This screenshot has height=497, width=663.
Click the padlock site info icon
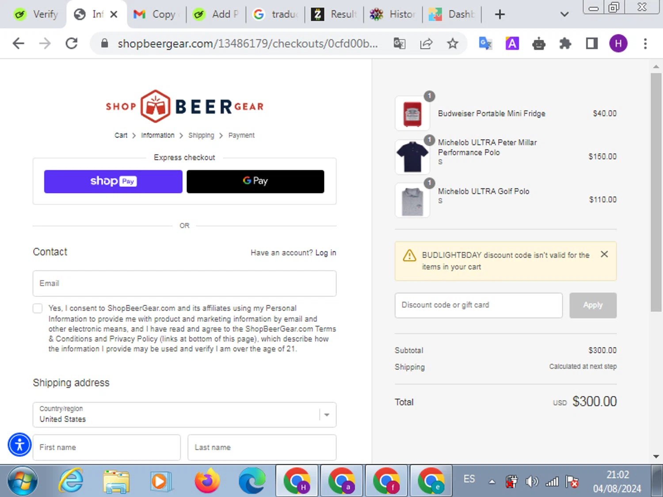104,43
